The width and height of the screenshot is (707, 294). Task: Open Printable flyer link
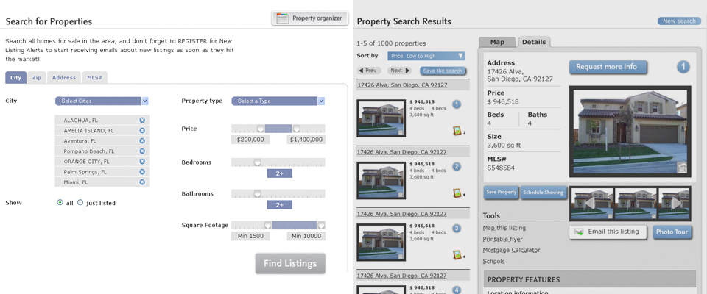[x=503, y=239]
